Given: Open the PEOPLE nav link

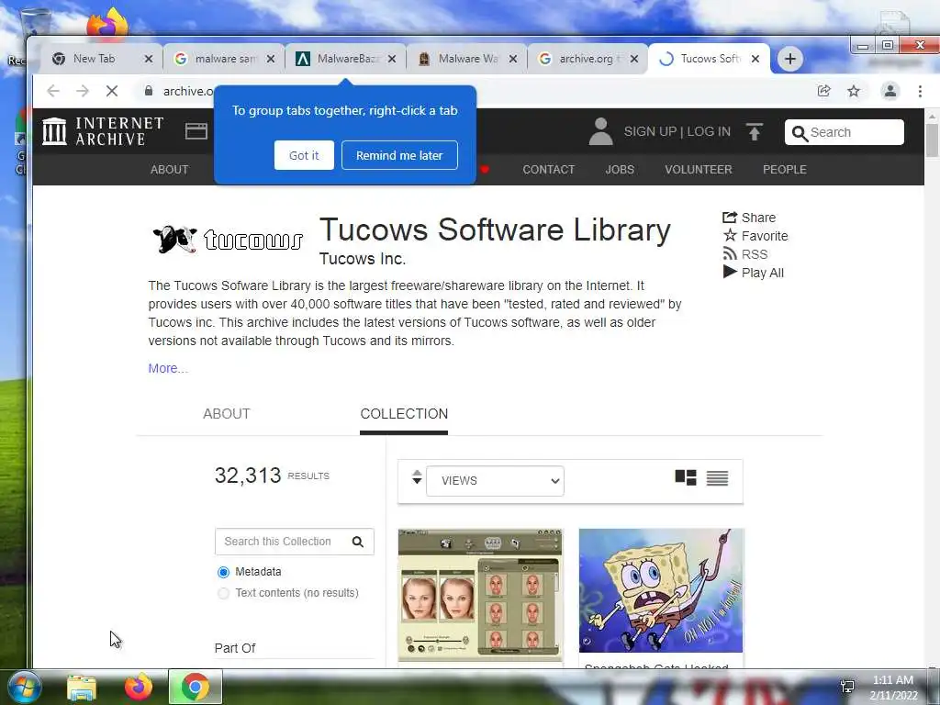Looking at the screenshot, I should pos(784,170).
